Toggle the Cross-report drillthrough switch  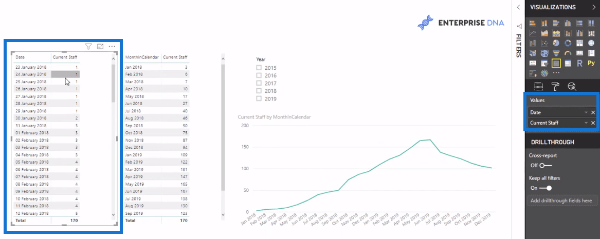tap(546, 165)
